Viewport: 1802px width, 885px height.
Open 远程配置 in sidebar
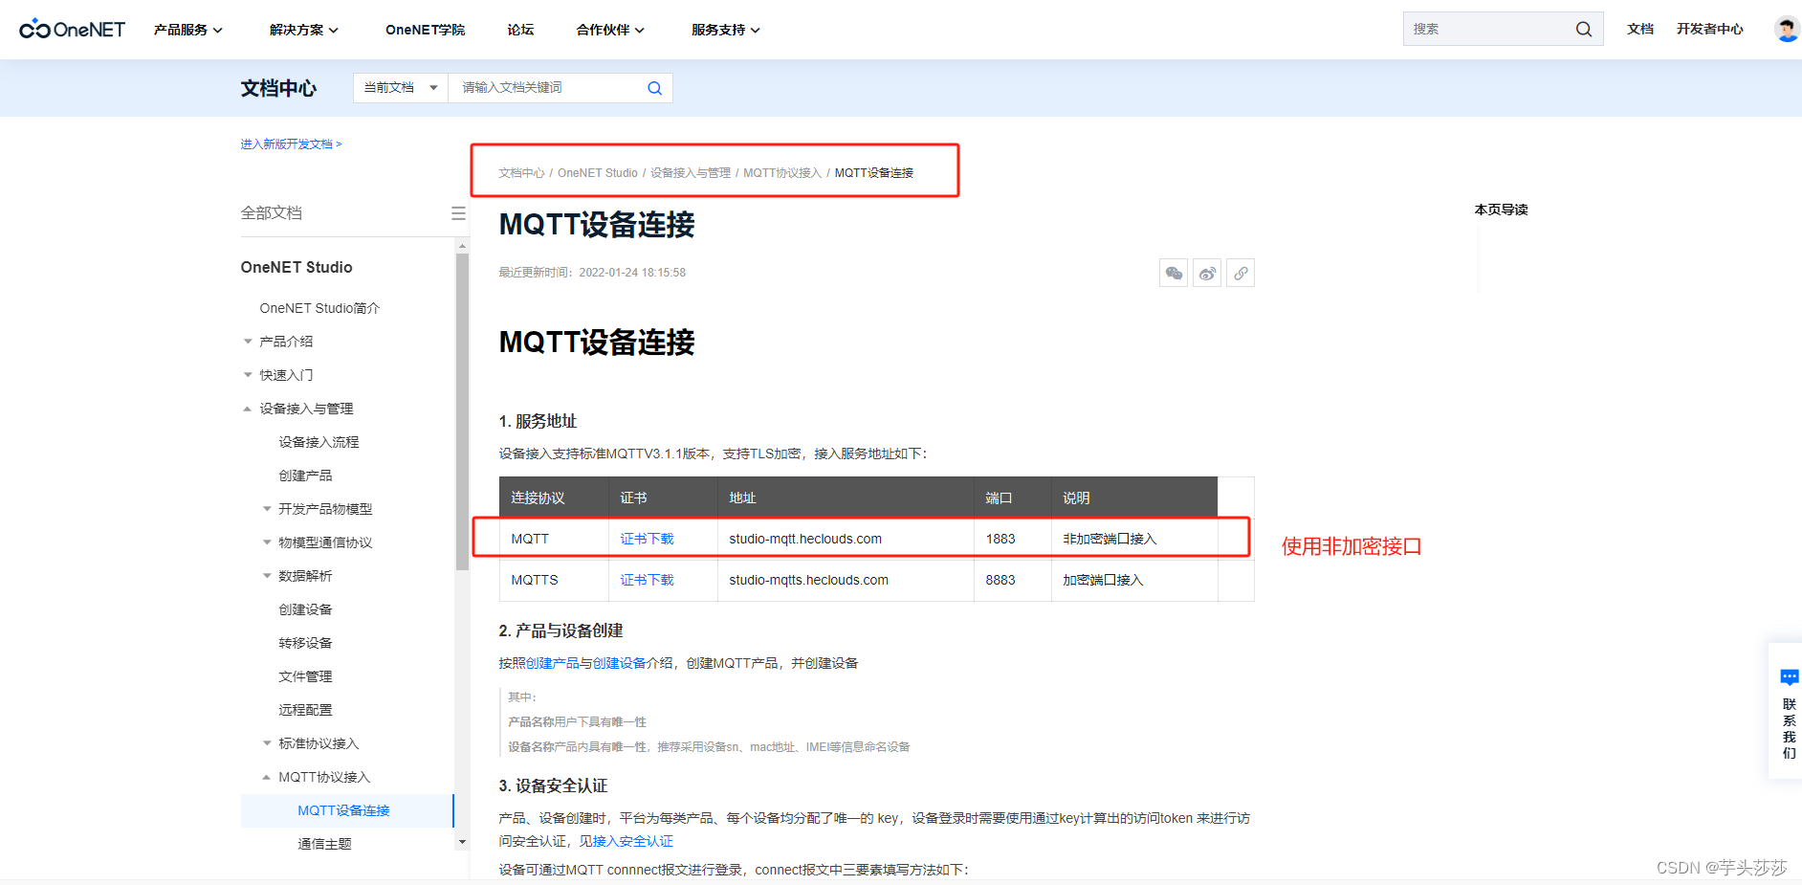pos(305,710)
